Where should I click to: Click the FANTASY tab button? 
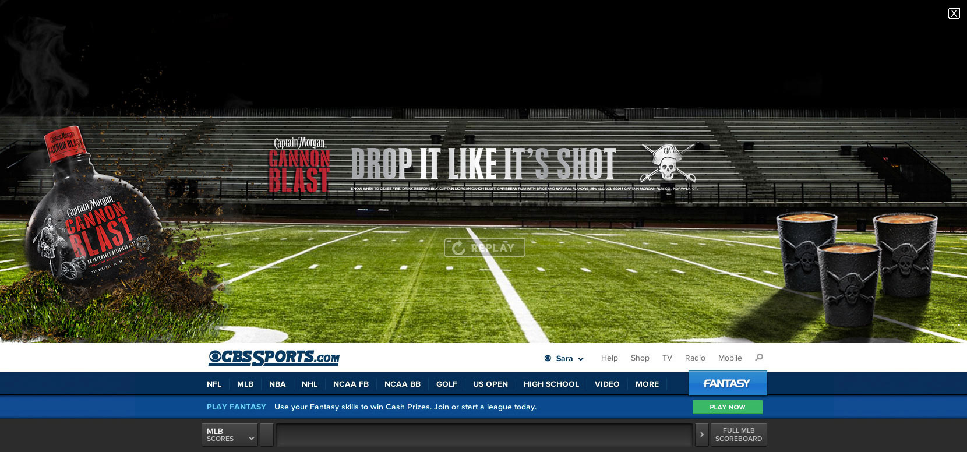tap(728, 383)
